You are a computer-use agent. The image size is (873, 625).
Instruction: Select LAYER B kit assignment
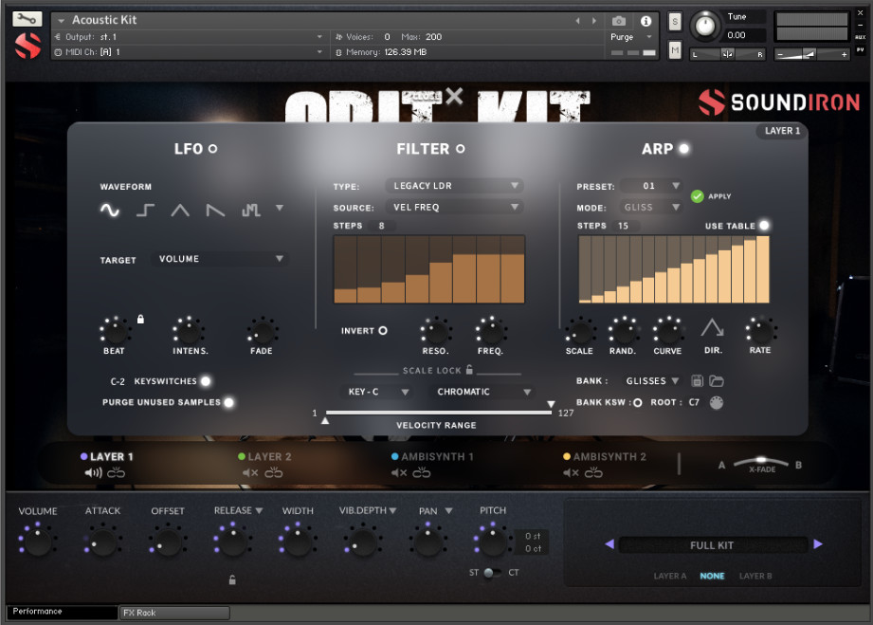[x=755, y=576]
